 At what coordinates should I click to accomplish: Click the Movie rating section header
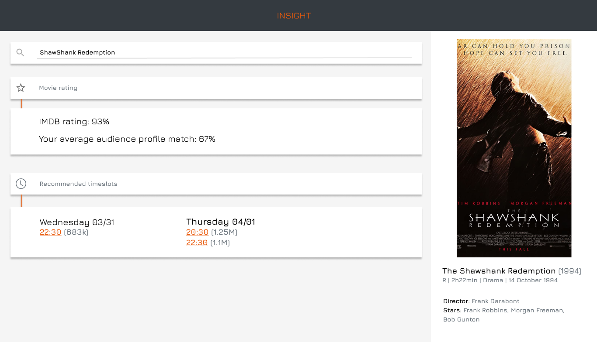tap(216, 88)
